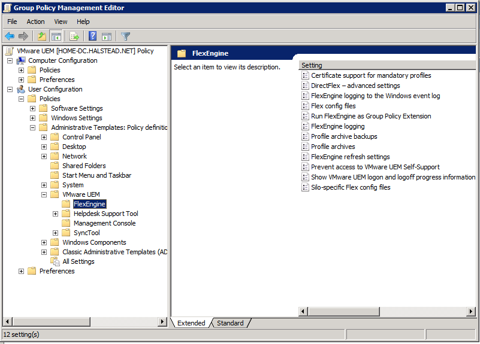Select the Profile archive backups setting
Image resolution: width=480 pixels, height=344 pixels.
[x=344, y=136]
